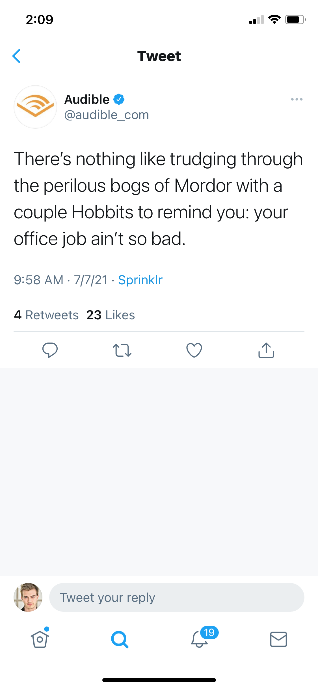Go back using the blue chevron

click(x=17, y=56)
